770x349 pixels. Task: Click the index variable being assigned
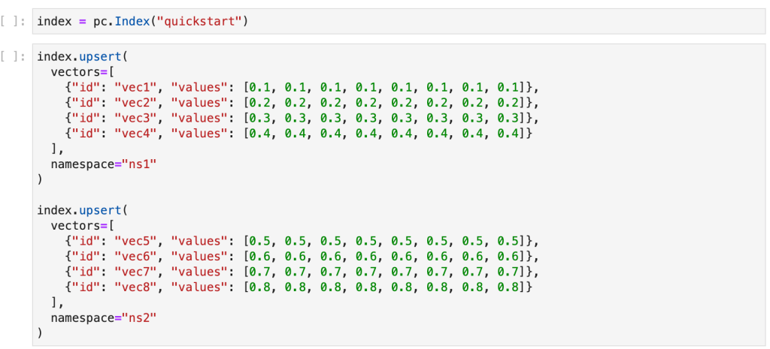click(53, 21)
